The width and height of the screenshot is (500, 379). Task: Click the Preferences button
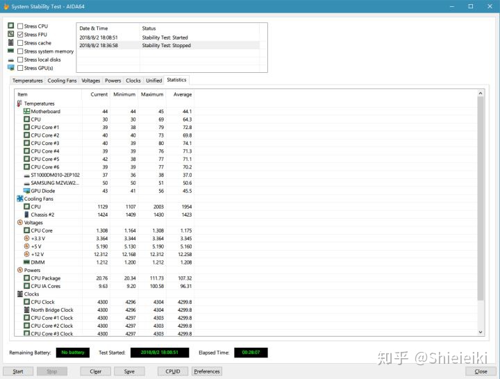206,371
